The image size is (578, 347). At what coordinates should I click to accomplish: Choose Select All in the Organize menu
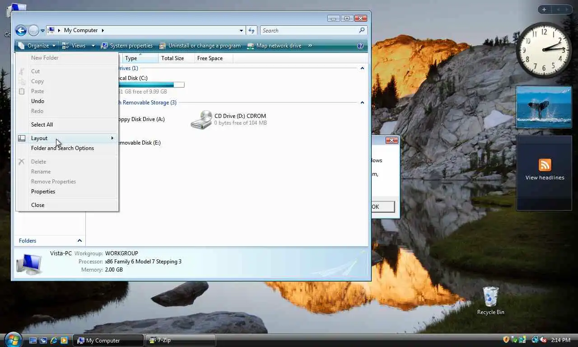point(67,125)
